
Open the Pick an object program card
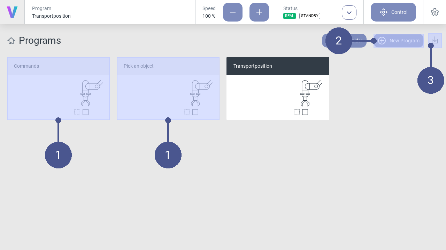pos(168,89)
